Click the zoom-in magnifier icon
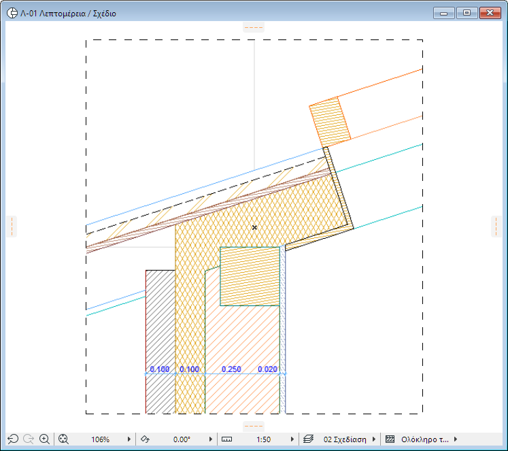 click(x=44, y=439)
